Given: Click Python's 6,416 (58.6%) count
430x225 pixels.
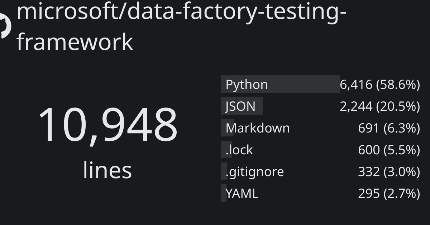Looking at the screenshot, I should 380,85.
